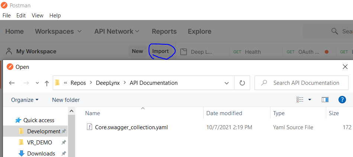Select the Core.swagger_collection.yaml file
This screenshot has width=353, height=157.
click(x=131, y=127)
